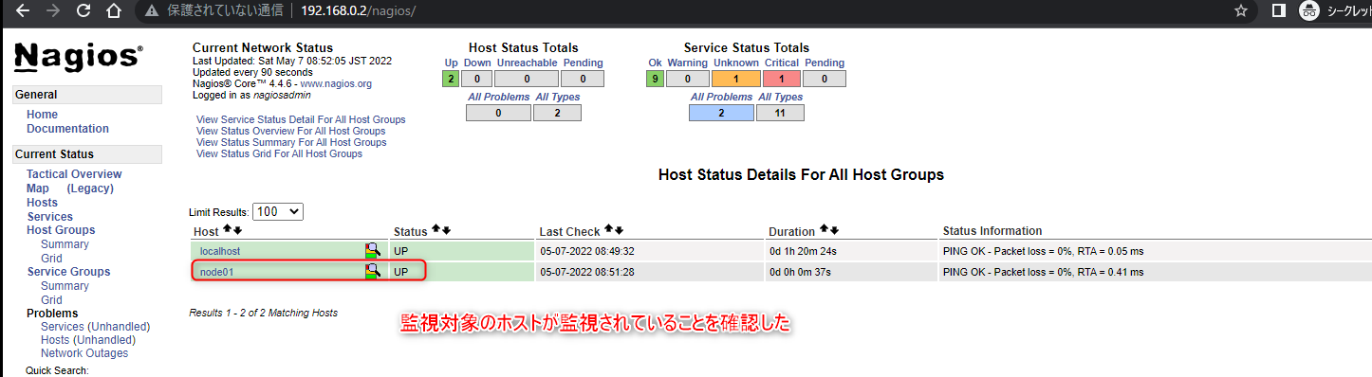View Status Overview For All Host Groups
Viewport: 1372px width, 377px height.
(290, 131)
